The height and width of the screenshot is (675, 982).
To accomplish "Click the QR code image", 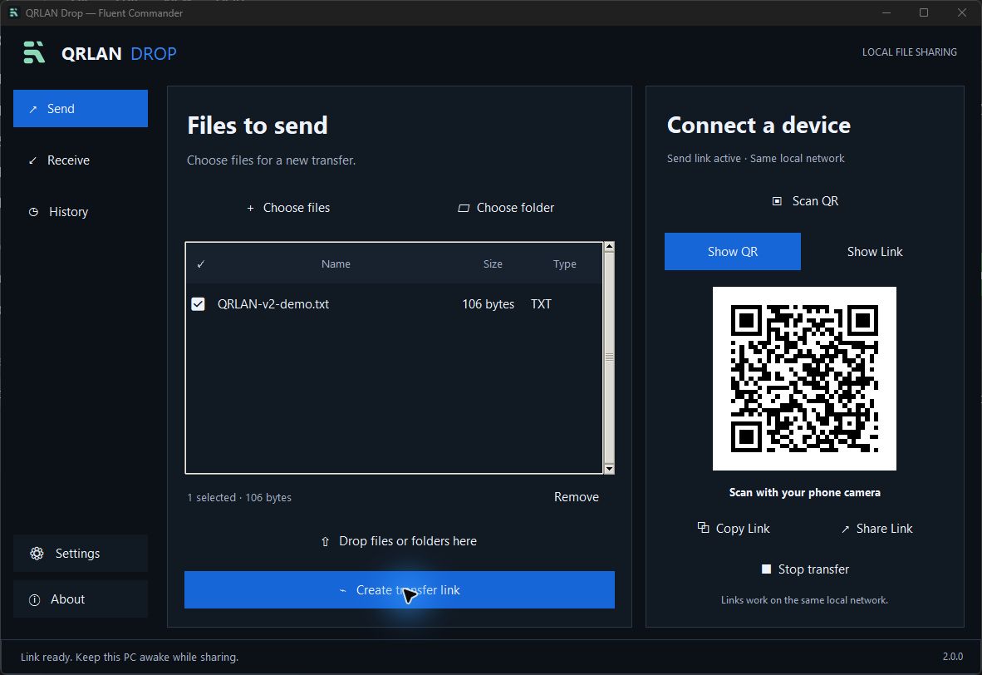I will [x=804, y=378].
